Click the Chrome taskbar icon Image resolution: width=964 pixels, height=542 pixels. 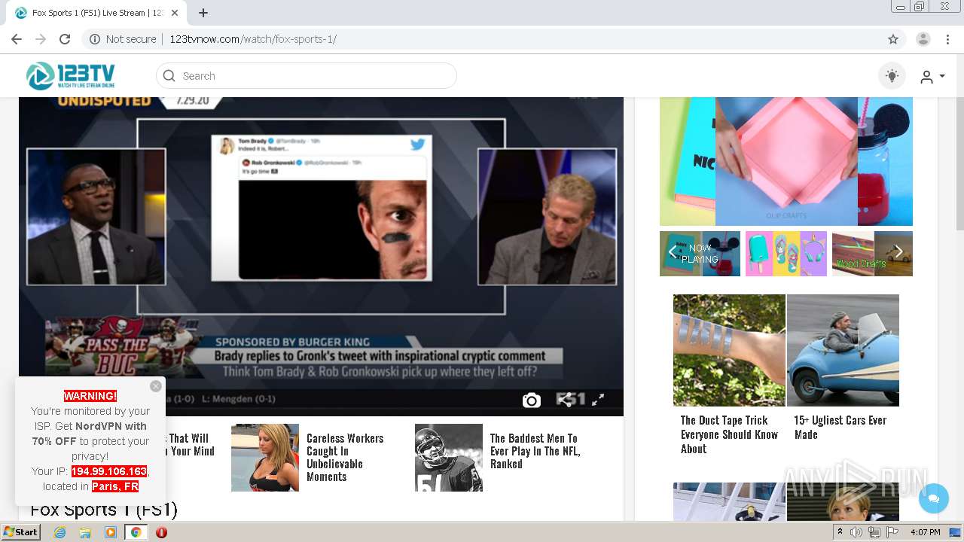(136, 532)
